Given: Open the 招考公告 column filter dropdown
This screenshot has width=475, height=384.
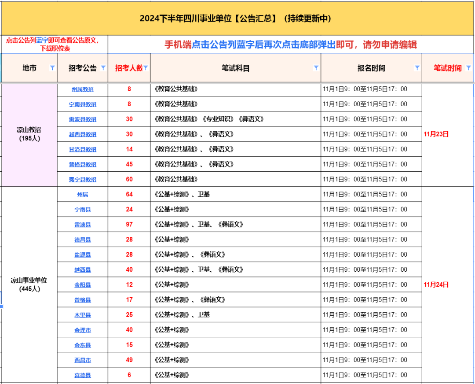Looking at the screenshot, I should coord(103,68).
